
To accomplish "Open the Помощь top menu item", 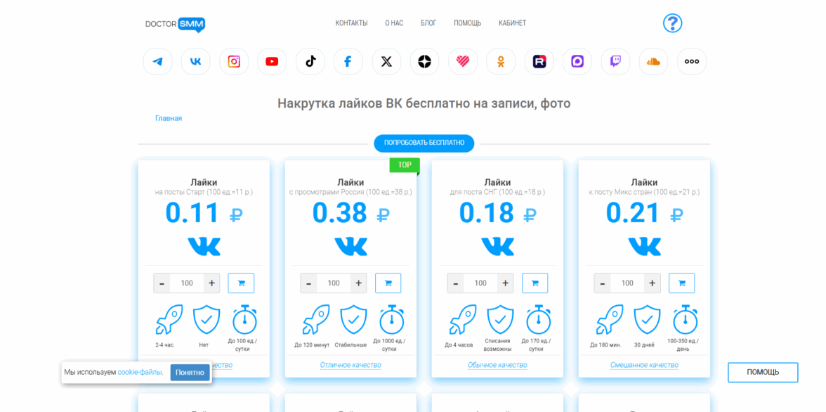I will pos(467,23).
